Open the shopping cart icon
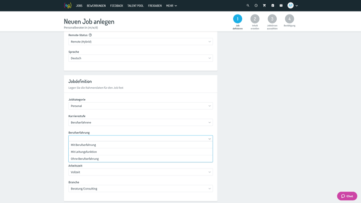Image resolution: width=361 pixels, height=203 pixels. coord(264,6)
